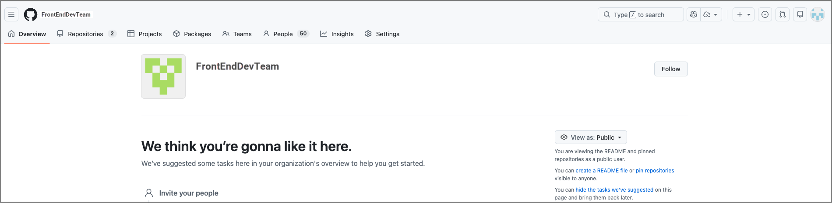Go to the Insights tab
Viewport: 832px width, 203px height.
click(x=337, y=34)
